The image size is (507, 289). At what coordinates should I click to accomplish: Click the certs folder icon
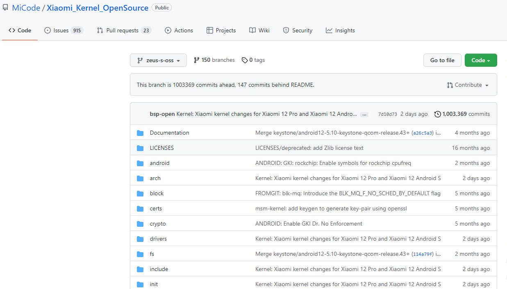(x=140, y=208)
